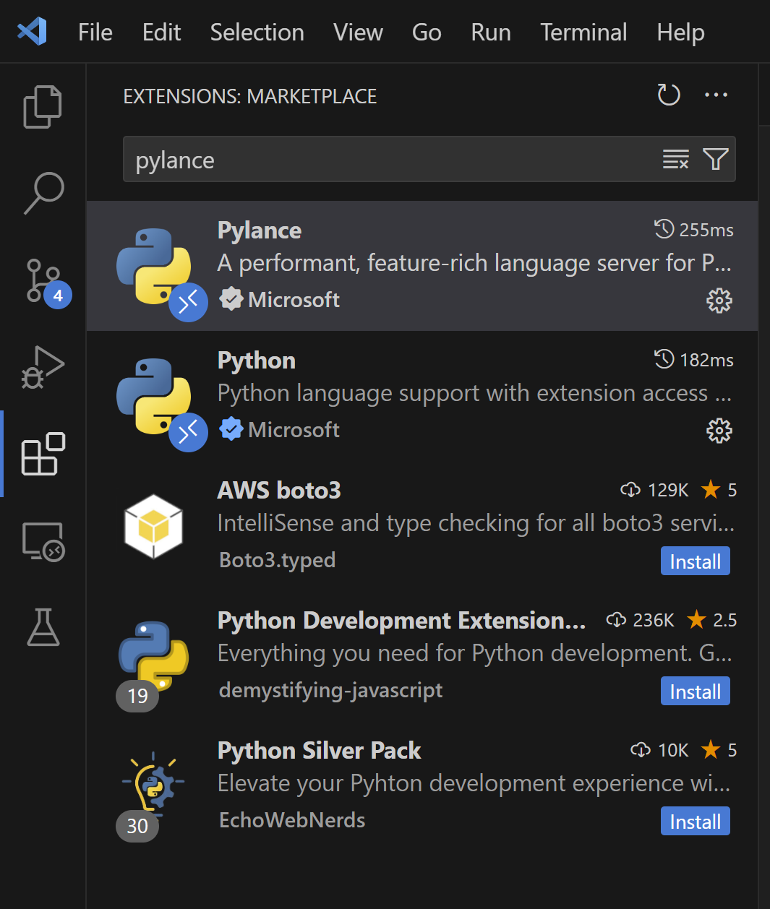The image size is (770, 909).
Task: Open the Explorer view in activity bar
Action: 43,107
